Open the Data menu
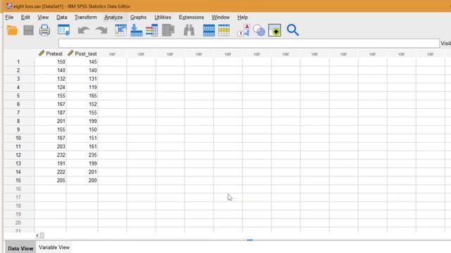Viewport: 451px width, 253px height. coord(61,17)
